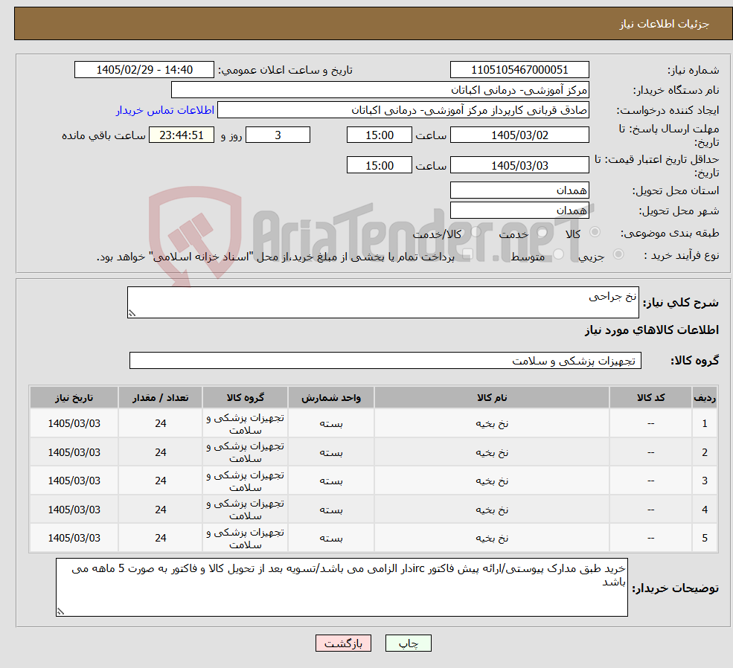Select the کالا/خدمت radio button

476,231
